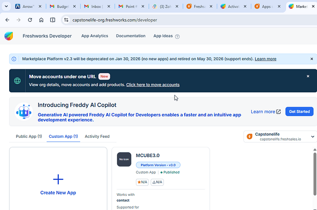317x210 pixels.
Task: Click here to move accounts link
Action: pos(153,85)
